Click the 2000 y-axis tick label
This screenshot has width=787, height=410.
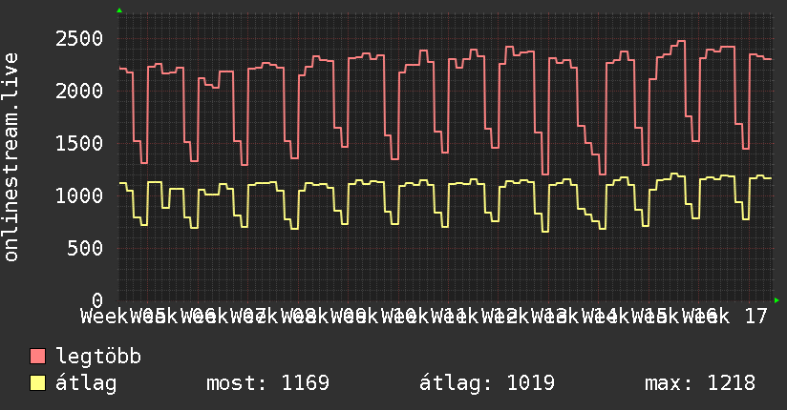click(78, 92)
